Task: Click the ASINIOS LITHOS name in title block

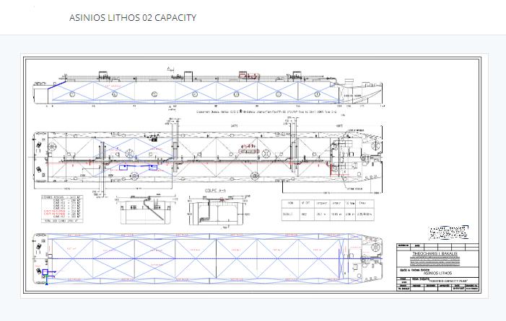Action: pos(439,273)
